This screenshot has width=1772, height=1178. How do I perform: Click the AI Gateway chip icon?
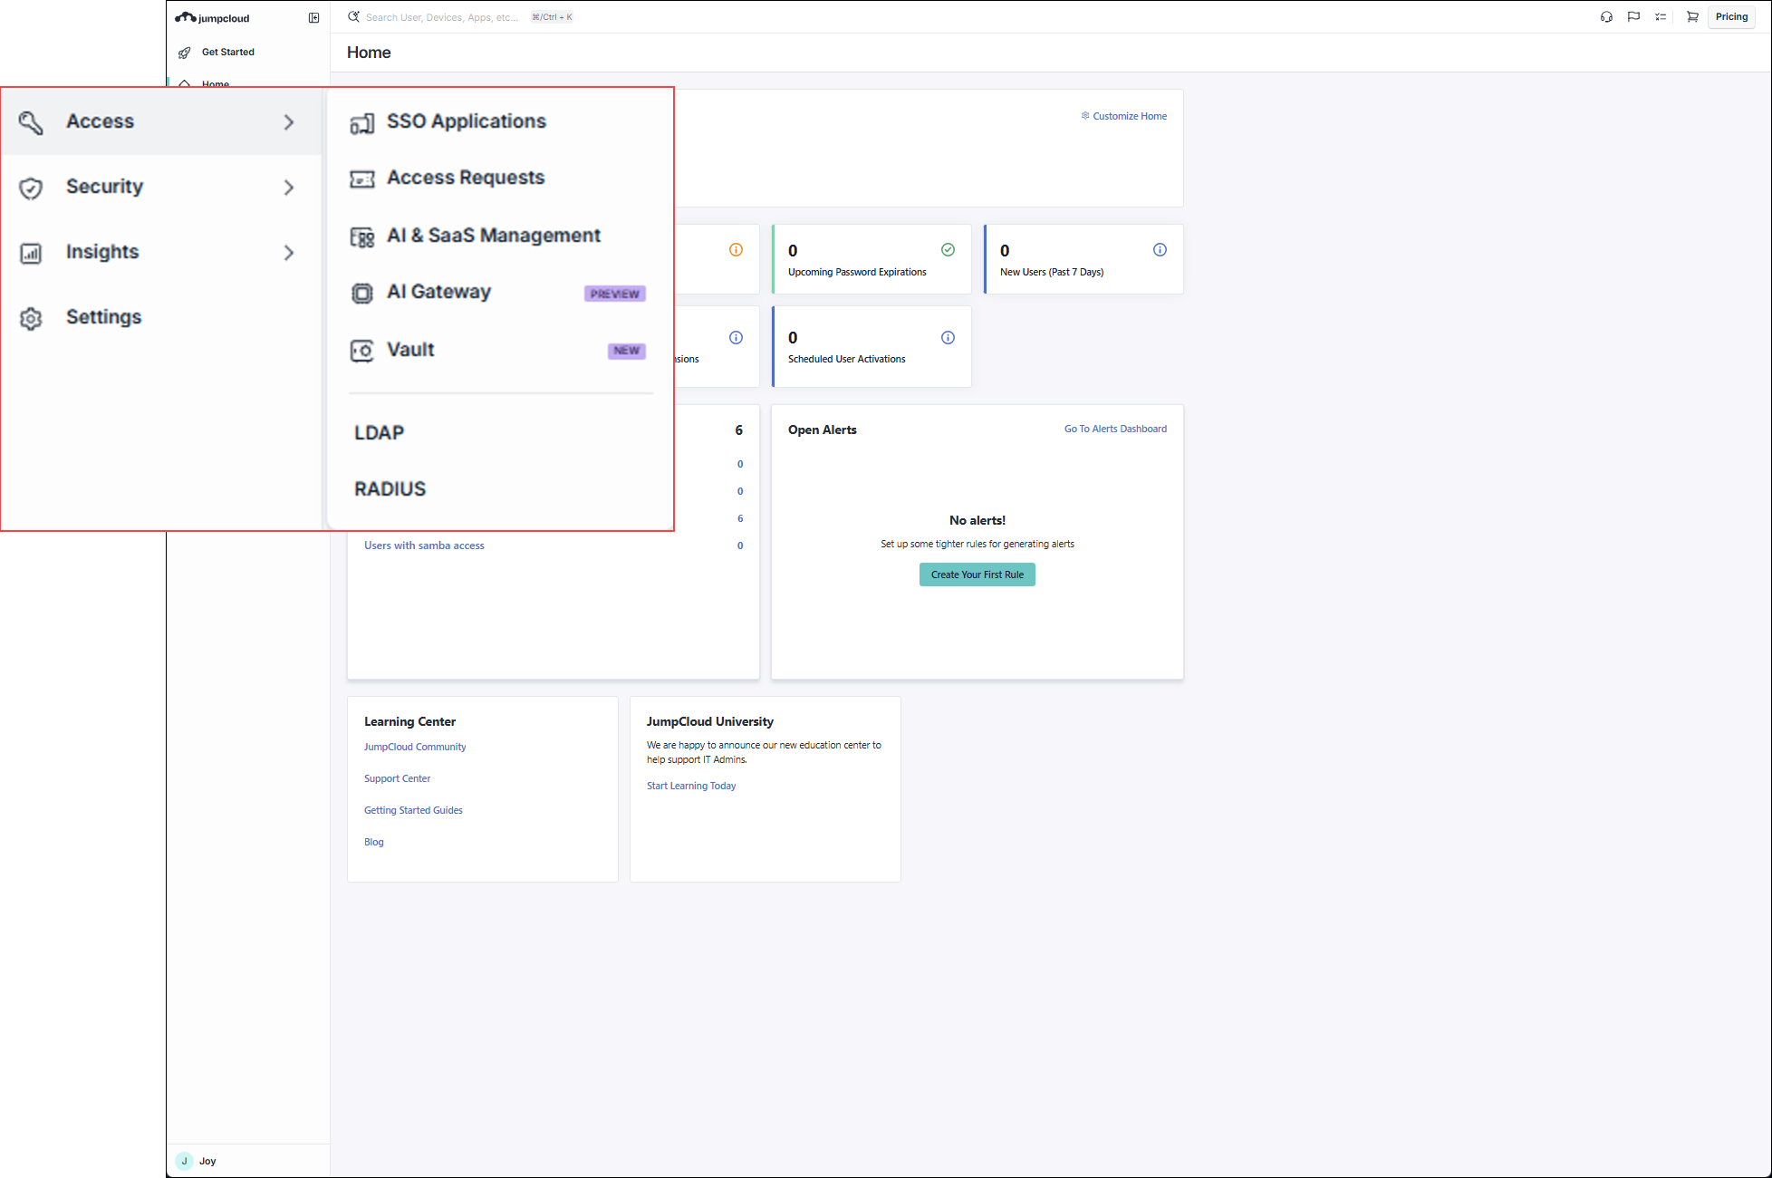(x=361, y=293)
